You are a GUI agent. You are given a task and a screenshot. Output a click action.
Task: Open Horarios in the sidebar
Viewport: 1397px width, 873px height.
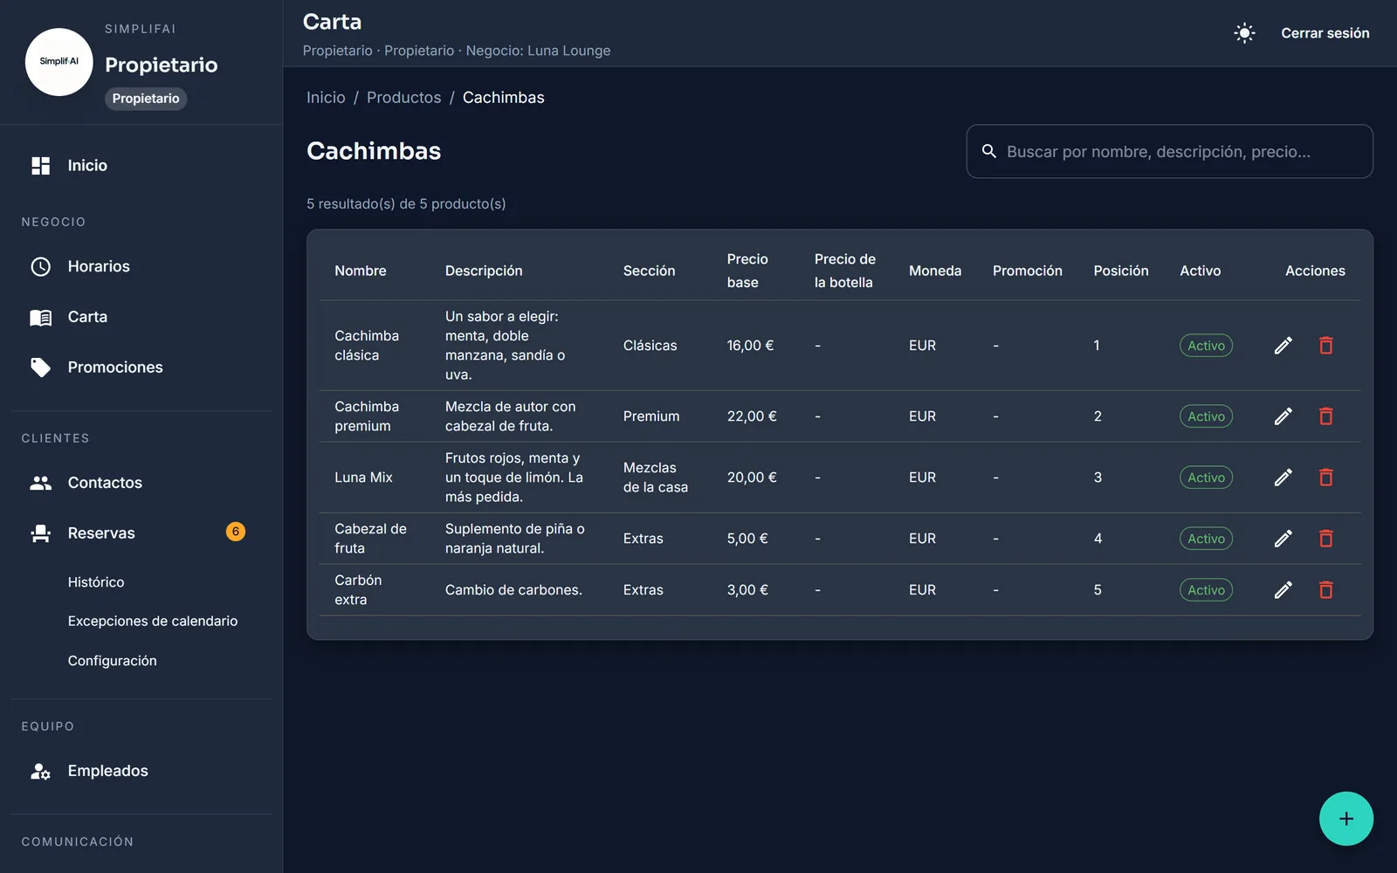coord(141,266)
